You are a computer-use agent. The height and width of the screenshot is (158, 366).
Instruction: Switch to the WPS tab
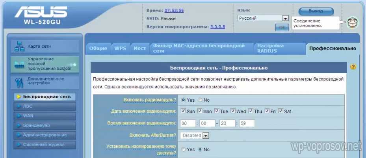click(x=120, y=48)
